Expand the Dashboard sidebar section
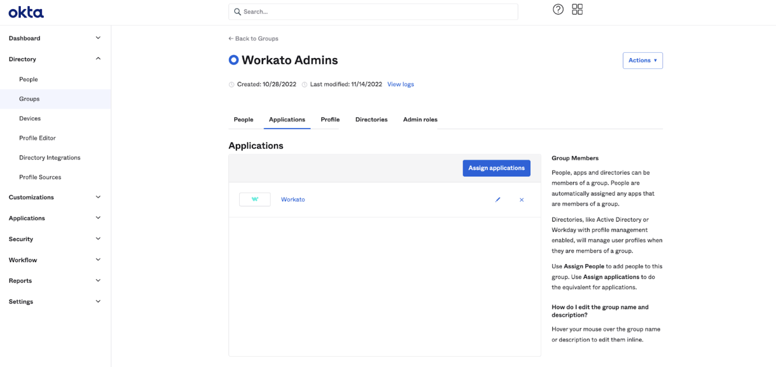The image size is (776, 367). [x=98, y=38]
